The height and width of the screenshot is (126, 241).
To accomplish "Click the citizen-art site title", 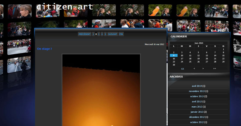I will 65,7.
